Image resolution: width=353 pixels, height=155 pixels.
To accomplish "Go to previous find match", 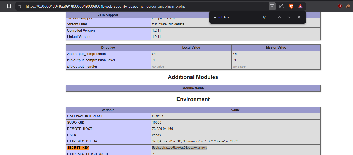I will 279,17.
